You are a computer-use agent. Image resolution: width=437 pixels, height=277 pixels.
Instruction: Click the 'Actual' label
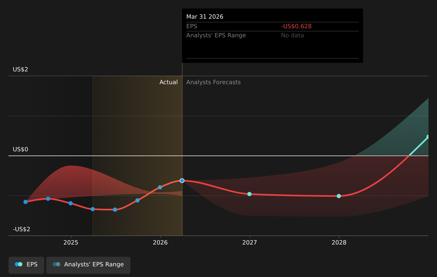(168, 82)
